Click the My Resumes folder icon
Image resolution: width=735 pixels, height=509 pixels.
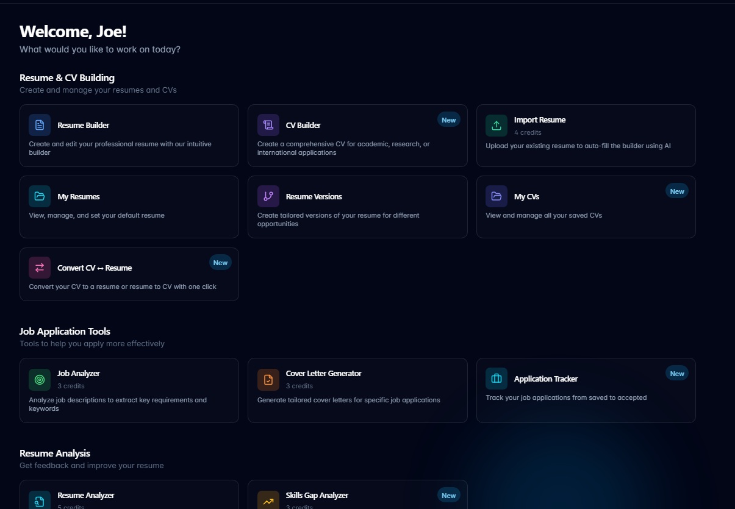tap(39, 196)
